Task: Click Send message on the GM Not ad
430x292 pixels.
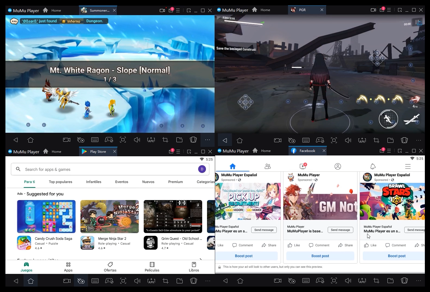Action: click(340, 230)
